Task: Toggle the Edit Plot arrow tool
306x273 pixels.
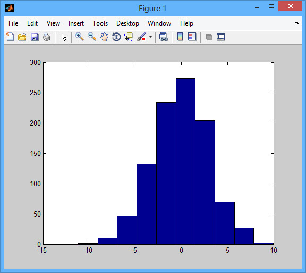Action: 64,37
